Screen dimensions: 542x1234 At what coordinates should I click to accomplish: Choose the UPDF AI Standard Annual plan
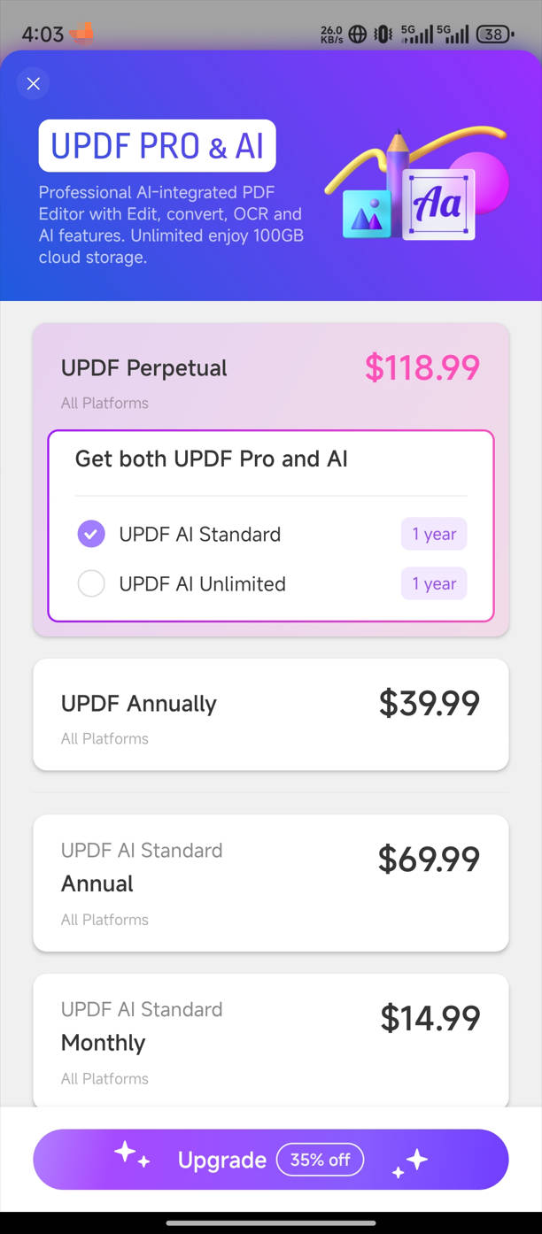pyautogui.click(x=271, y=883)
